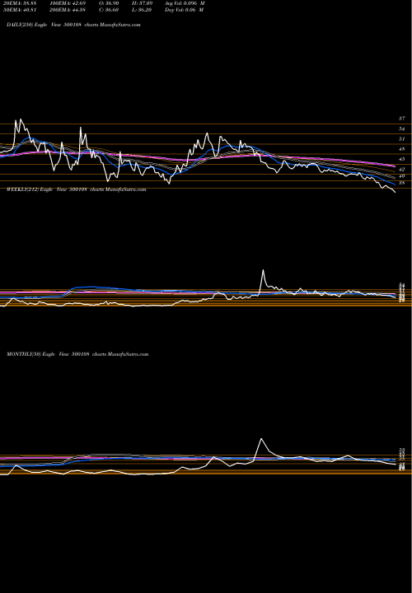Click the monthly chart's highest price peak
This screenshot has height=593, width=412.
261,439
